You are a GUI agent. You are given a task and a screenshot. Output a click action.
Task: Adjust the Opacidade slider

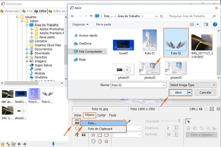[170, 121]
